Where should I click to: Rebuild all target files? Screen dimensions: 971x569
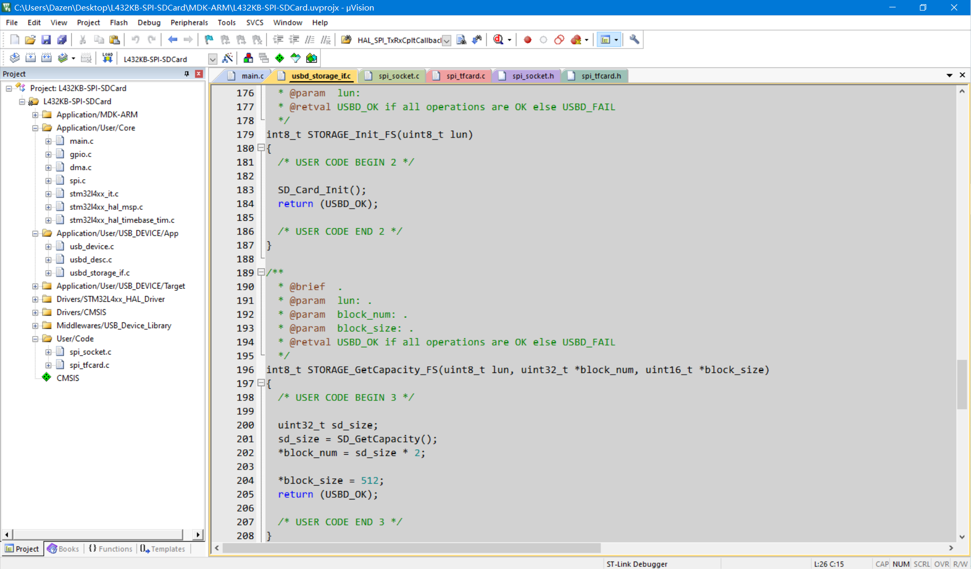(46, 58)
